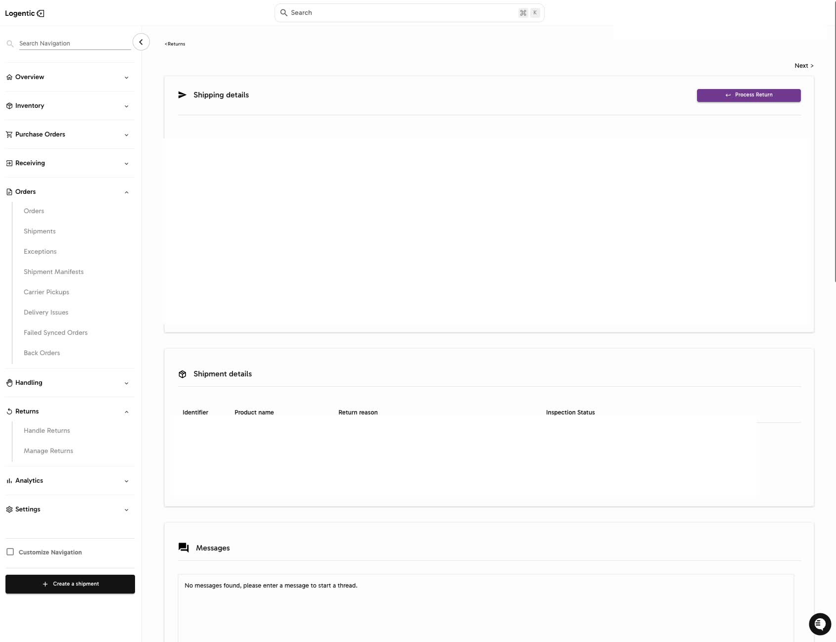Click the Orders document icon
The image size is (836, 642).
(9, 192)
